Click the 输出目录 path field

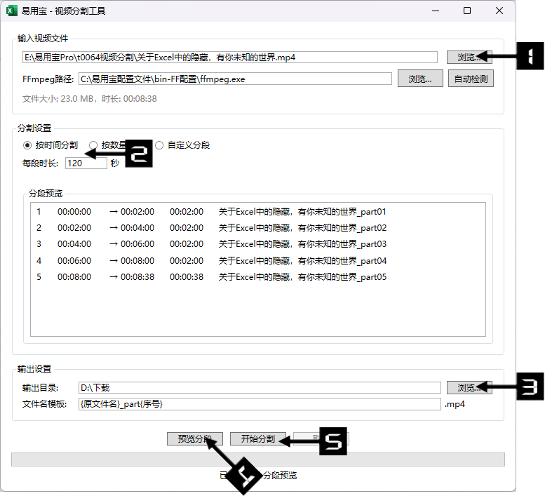coord(259,387)
